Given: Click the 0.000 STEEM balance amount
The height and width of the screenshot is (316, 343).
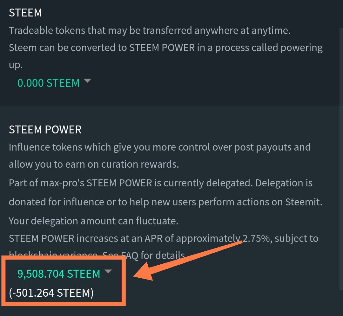Looking at the screenshot, I should [48, 83].
